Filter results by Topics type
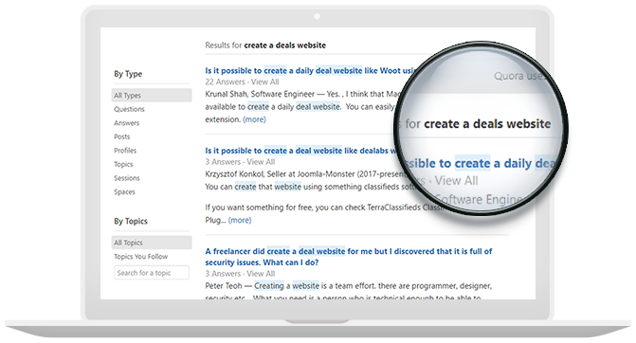The height and width of the screenshot is (343, 636). pos(123,164)
